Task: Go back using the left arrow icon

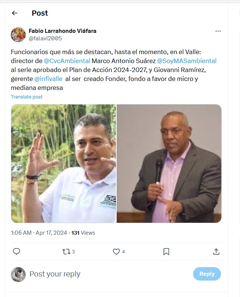Action: 15,13
